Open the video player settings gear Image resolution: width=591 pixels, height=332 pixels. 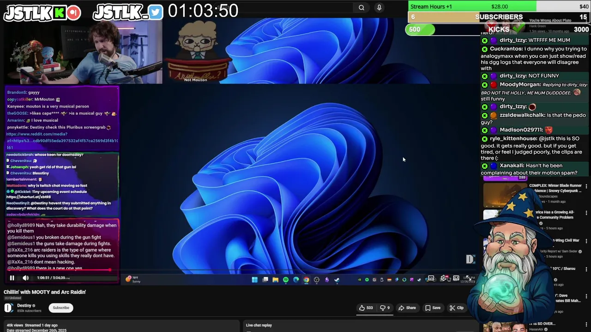click(x=444, y=278)
